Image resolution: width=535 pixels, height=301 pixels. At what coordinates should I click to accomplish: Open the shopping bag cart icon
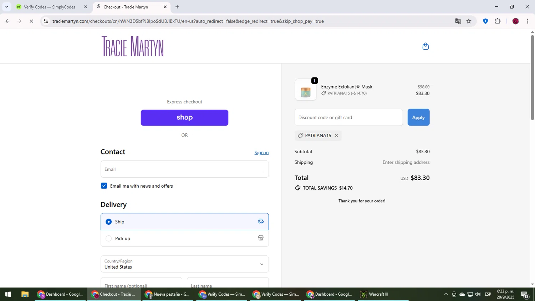pos(425,46)
